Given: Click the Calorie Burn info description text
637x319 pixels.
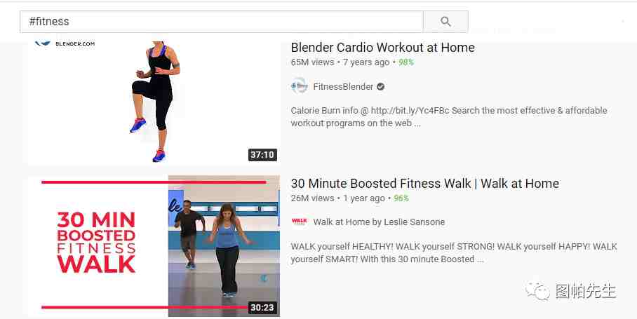Looking at the screenshot, I should pos(449,117).
